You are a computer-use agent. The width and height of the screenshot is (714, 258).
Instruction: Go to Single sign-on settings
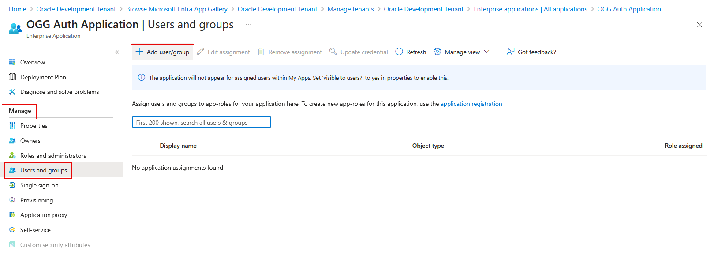click(x=39, y=185)
